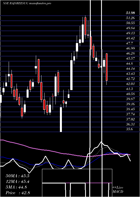Click the 42.01 price axis label

tap(130, 84)
